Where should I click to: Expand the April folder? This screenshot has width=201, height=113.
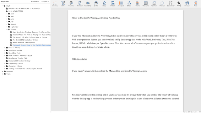(7, 14)
